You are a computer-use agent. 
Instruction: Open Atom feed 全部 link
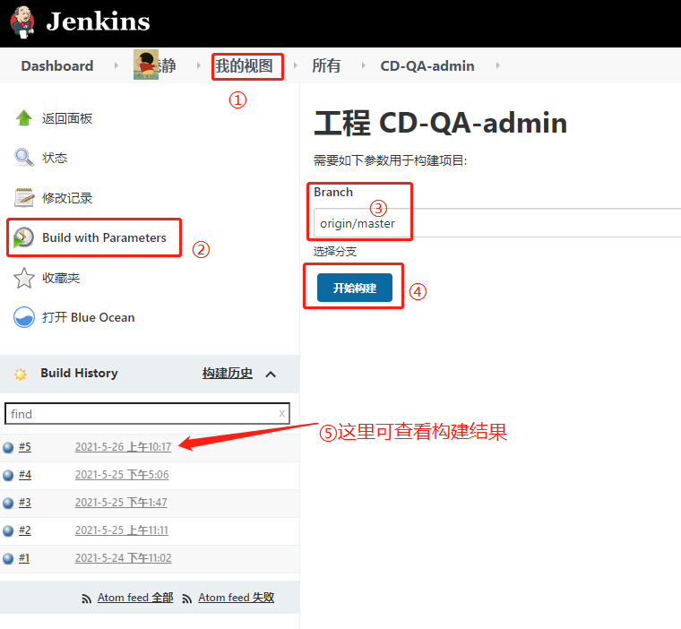click(x=135, y=598)
